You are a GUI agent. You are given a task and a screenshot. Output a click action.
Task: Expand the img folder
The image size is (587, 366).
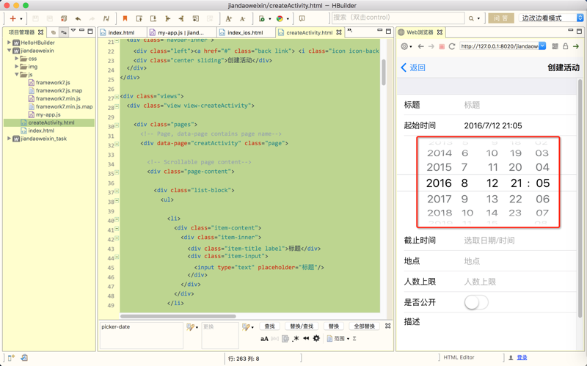pos(16,66)
